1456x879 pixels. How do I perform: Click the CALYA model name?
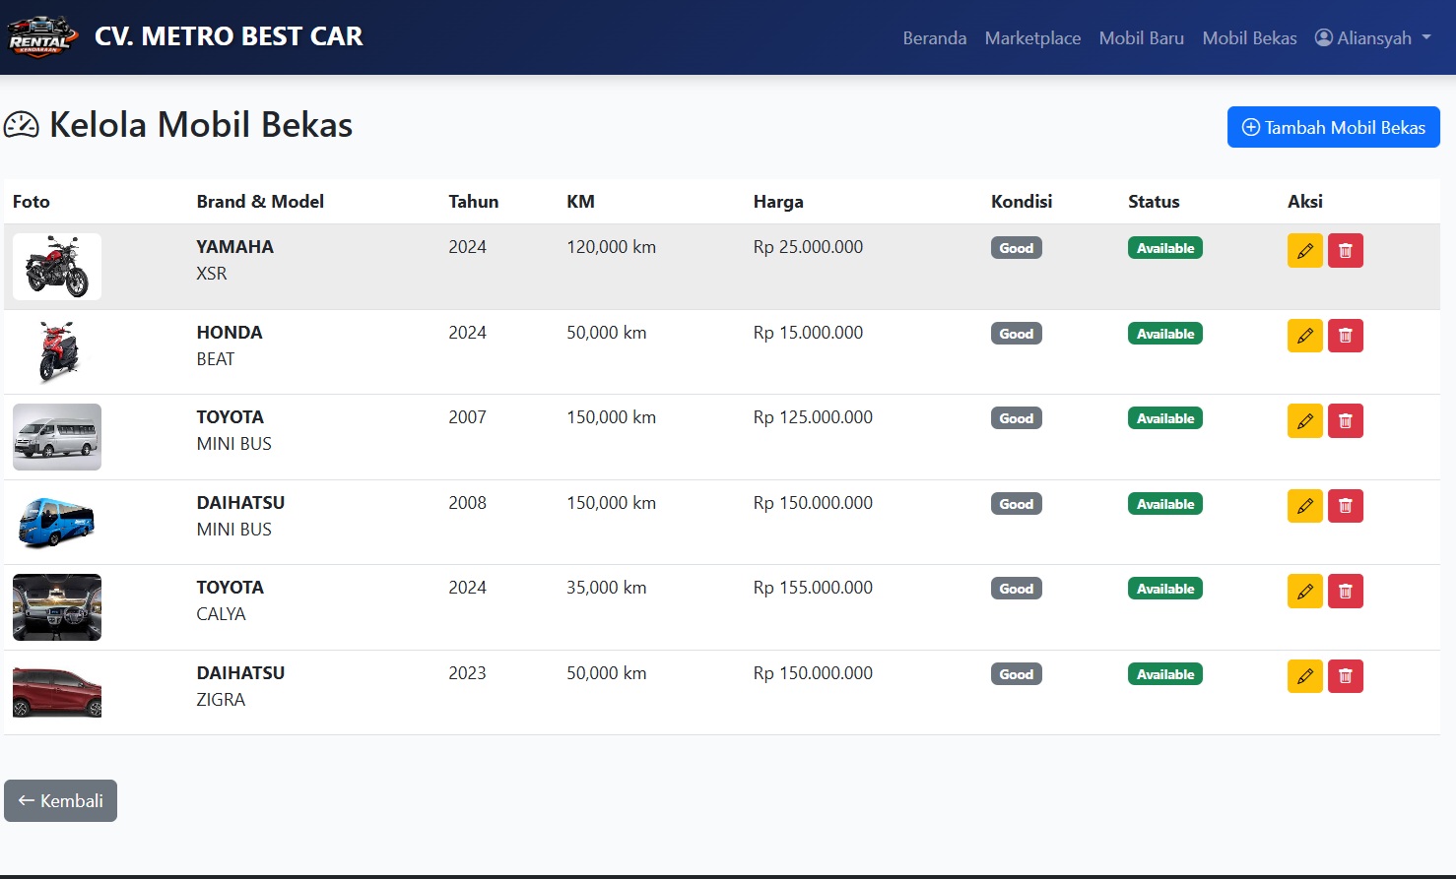pos(221,614)
